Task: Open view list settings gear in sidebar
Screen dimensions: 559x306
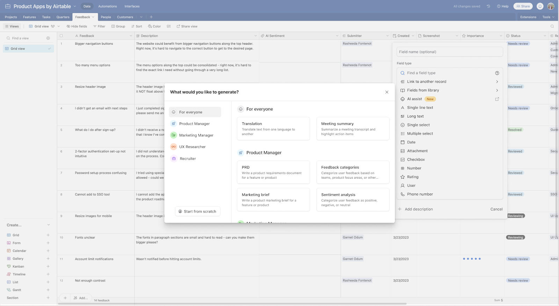Action: click(48, 38)
